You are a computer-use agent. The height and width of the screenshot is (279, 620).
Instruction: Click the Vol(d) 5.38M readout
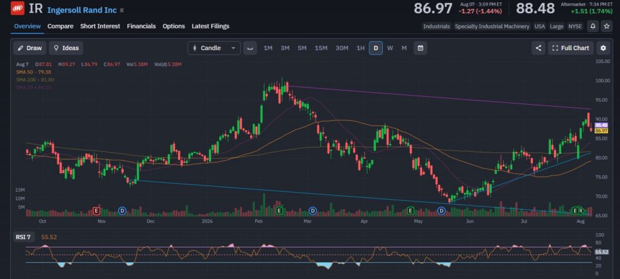168,64
